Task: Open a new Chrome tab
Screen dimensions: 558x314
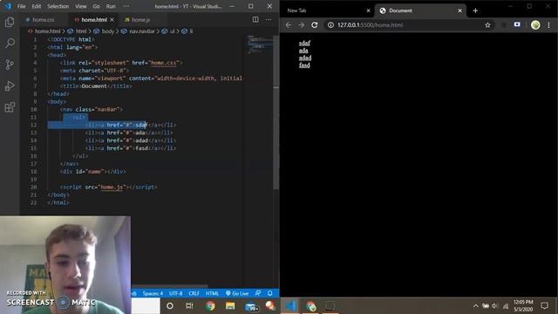Action: pyautogui.click(x=475, y=10)
